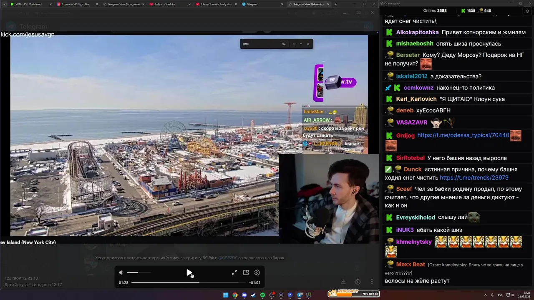The width and height of the screenshot is (534, 300).
Task: Click the blue badge beside ccmkownz
Action: 388,88
